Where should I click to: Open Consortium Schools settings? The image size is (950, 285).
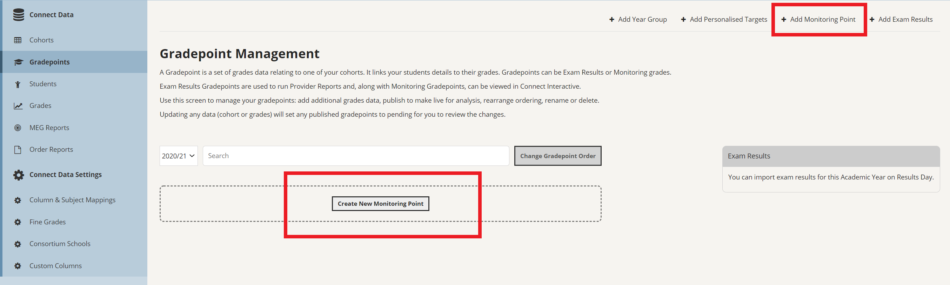[x=74, y=244]
